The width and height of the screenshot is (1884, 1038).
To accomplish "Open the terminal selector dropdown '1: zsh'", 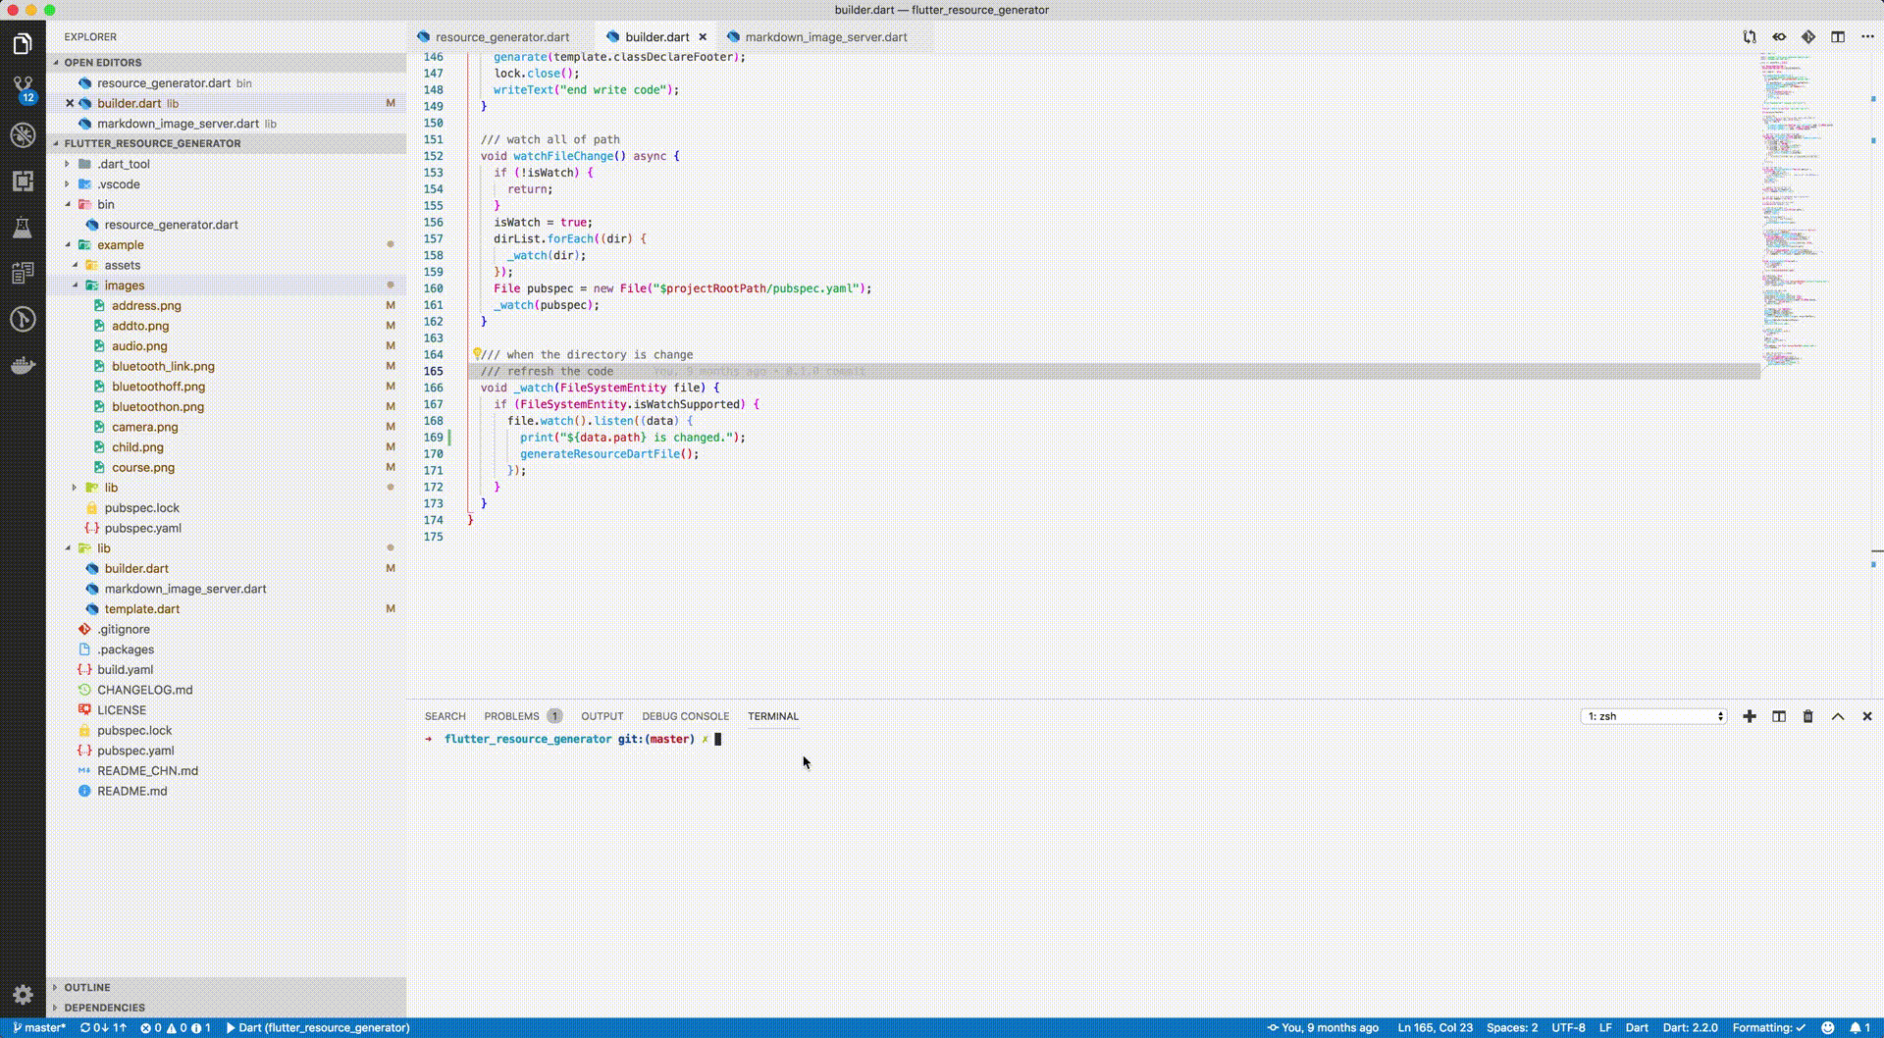I will tap(1653, 717).
